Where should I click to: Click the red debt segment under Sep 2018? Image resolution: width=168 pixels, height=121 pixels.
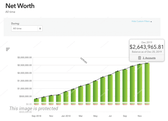click(x=36, y=104)
